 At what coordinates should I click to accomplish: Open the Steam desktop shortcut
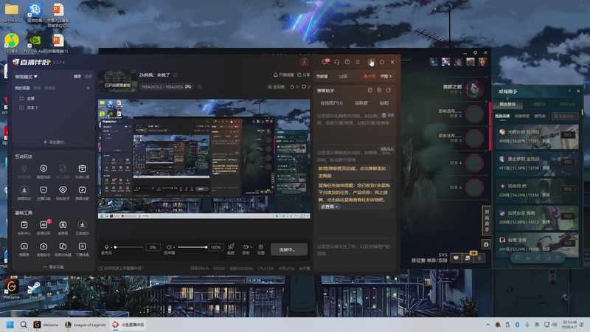(34, 289)
